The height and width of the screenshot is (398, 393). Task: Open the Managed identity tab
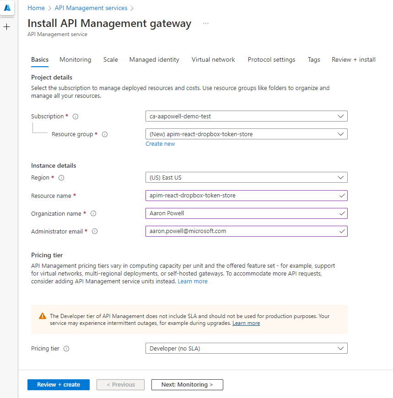click(154, 59)
